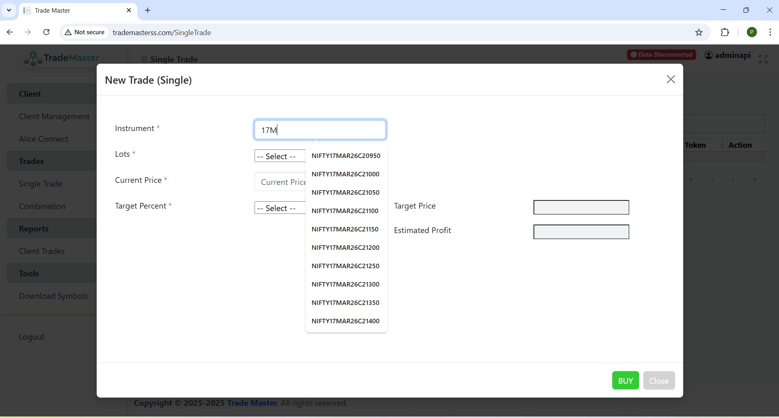Image resolution: width=779 pixels, height=418 pixels.
Task: Click the browser reload icon
Action: tap(47, 32)
